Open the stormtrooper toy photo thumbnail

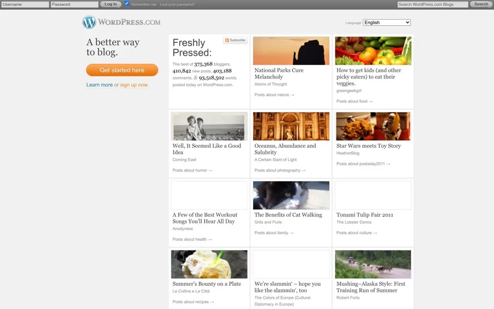click(373, 126)
